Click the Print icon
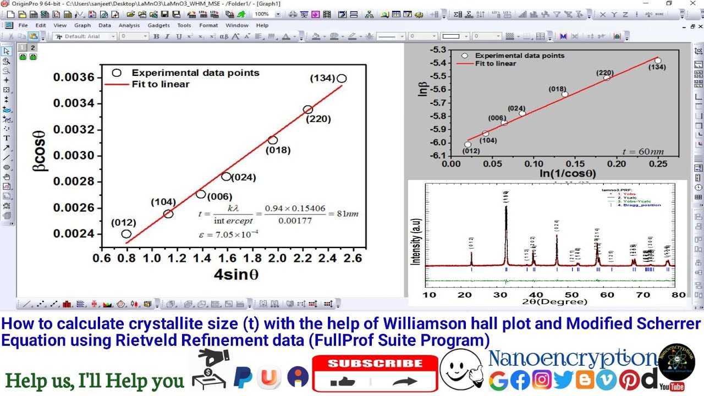 tap(293, 14)
